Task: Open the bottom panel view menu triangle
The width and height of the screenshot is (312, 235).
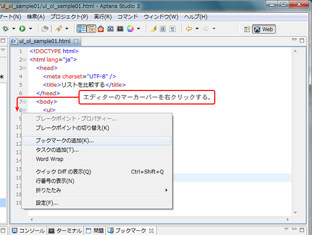Action: (x=287, y=229)
